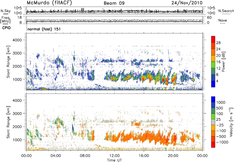Click the date 24/Nov/2010
Screen dimensions: 234x162
point(187,3)
